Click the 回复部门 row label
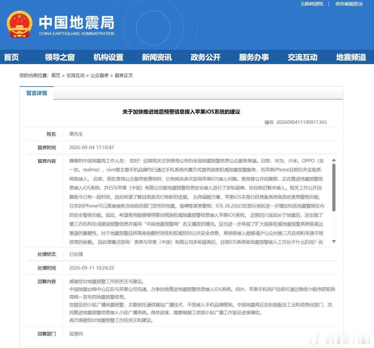This screenshot has width=374, height=348. point(47,334)
